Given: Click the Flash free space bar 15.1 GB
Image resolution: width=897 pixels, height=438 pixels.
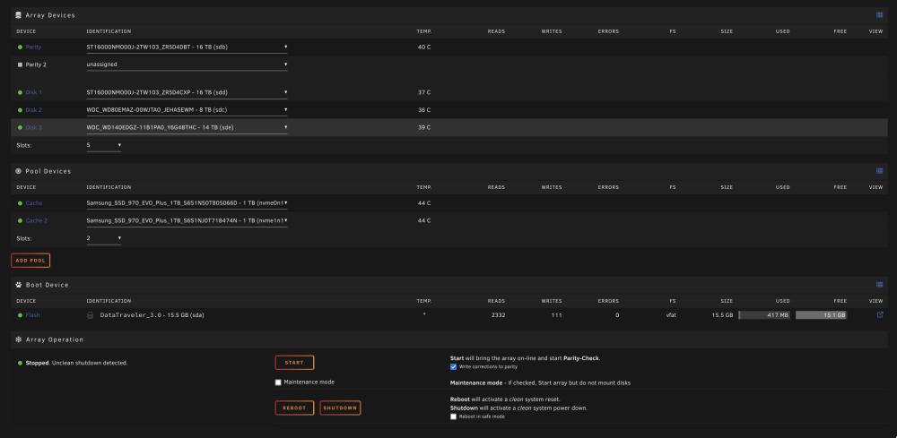Looking at the screenshot, I should point(821,314).
